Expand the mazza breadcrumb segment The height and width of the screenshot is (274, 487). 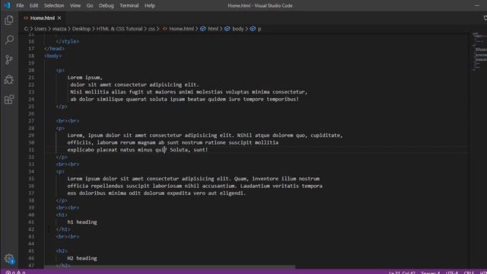click(59, 29)
